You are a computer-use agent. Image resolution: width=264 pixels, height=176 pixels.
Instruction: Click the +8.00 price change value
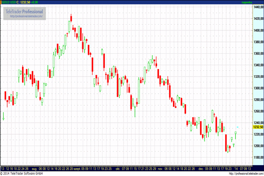click(x=34, y=2)
